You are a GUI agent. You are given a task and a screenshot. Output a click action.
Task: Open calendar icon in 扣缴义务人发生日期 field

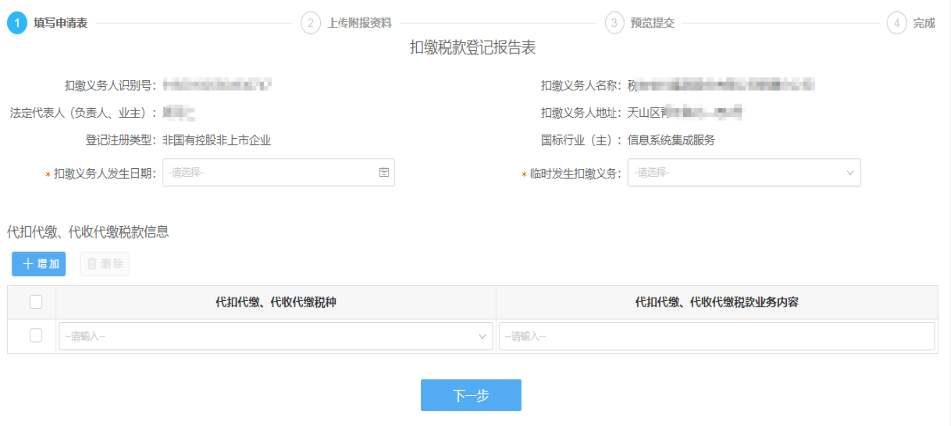pyautogui.click(x=384, y=173)
